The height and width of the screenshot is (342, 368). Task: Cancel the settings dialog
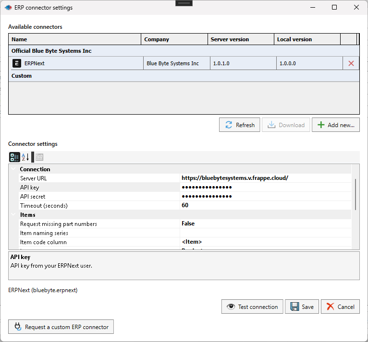(x=340, y=307)
